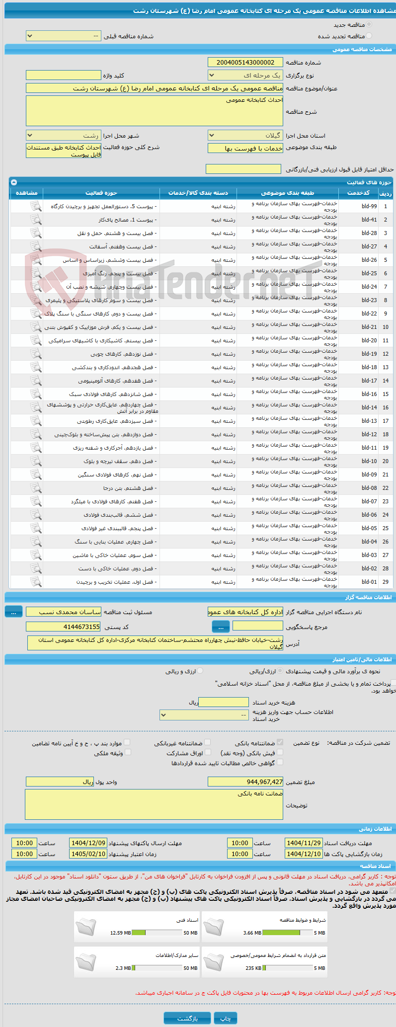Toggle the گواهی خالص مطالبات checkbox
396x1027 pixels.
tap(280, 762)
